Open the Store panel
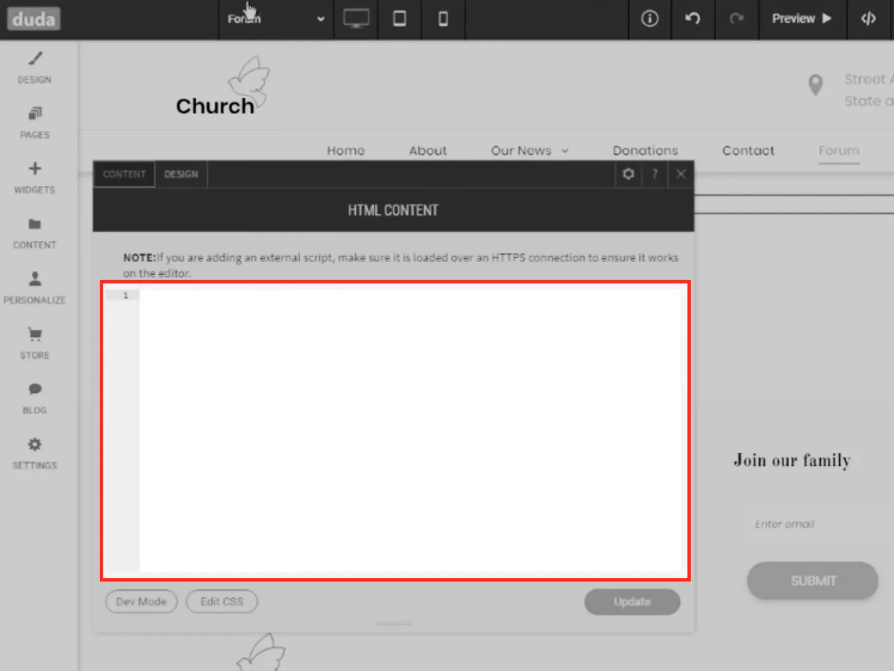This screenshot has height=671, width=894. pos(35,343)
